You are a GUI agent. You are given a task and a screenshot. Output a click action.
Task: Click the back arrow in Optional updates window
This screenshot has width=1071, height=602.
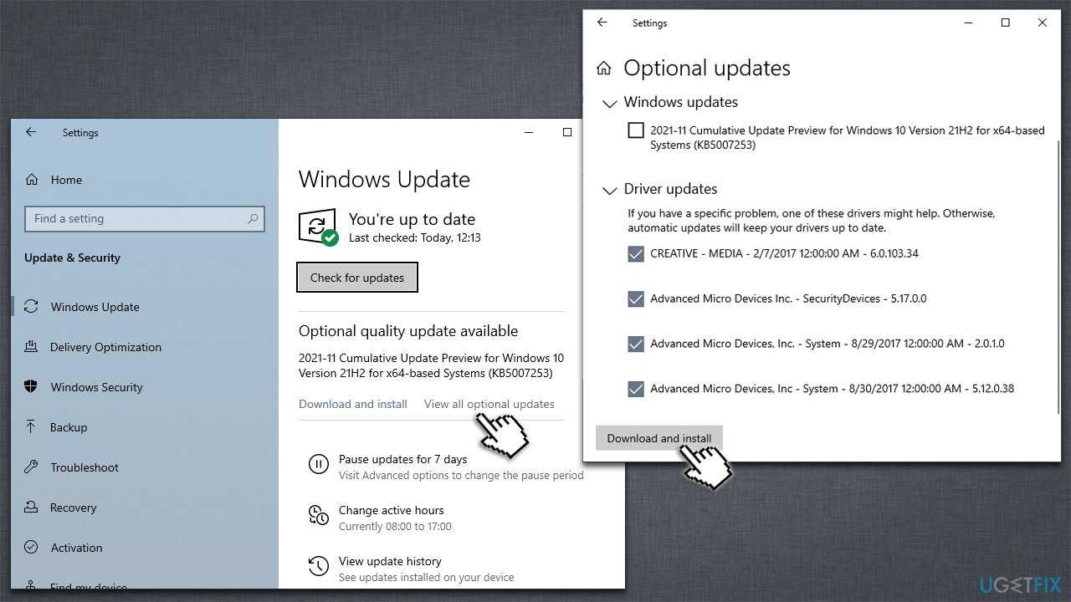[602, 23]
